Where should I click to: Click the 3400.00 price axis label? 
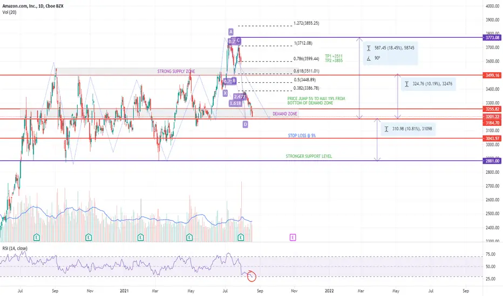click(x=492, y=89)
